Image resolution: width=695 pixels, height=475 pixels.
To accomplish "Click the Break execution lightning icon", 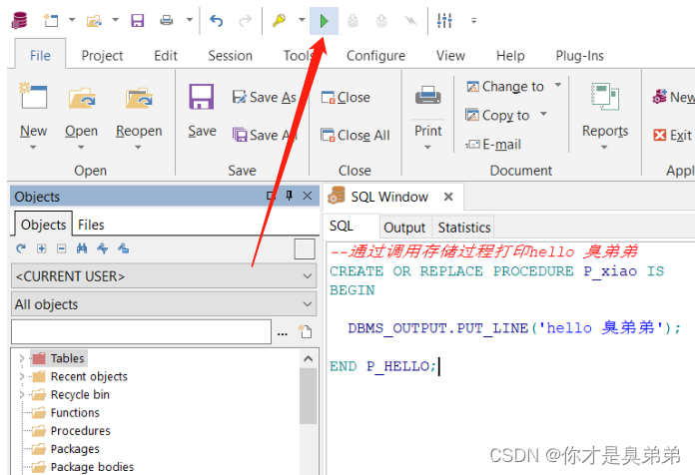I will (410, 20).
